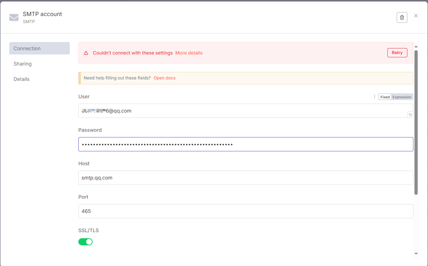Open the three-dot options for User field
Viewport: 428px width, 266px height.
pos(374,97)
